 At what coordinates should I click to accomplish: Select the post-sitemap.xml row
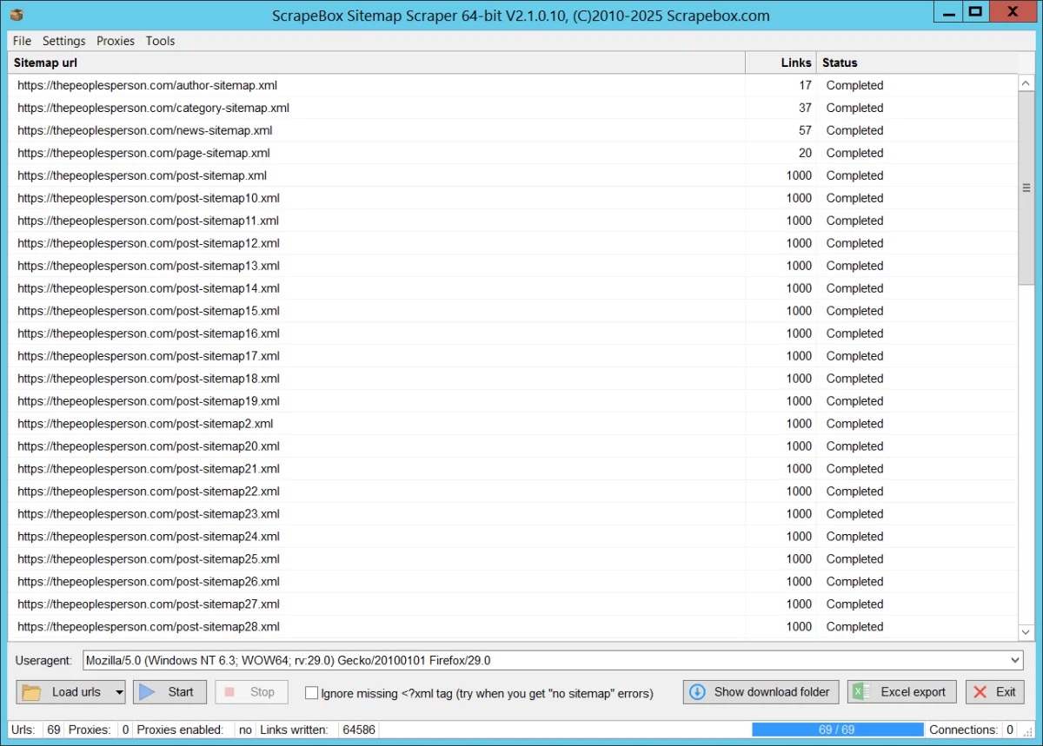[513, 175]
